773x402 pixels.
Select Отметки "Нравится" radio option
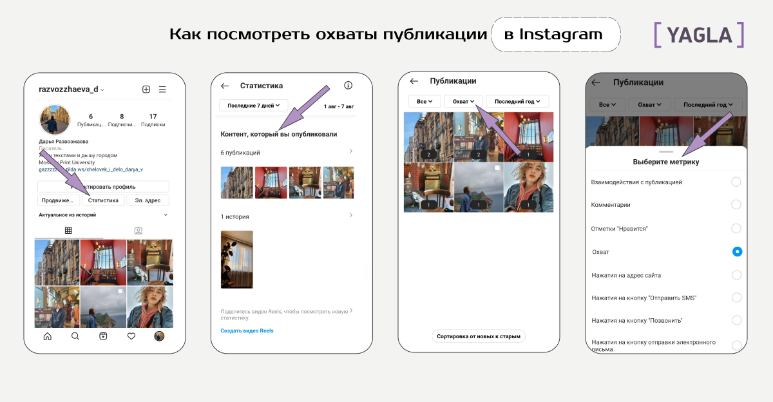(736, 229)
